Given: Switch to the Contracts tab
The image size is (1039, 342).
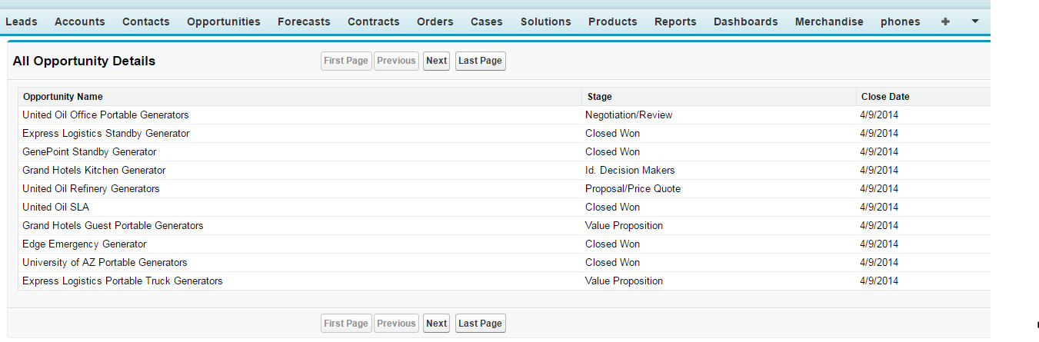Looking at the screenshot, I should pyautogui.click(x=374, y=22).
